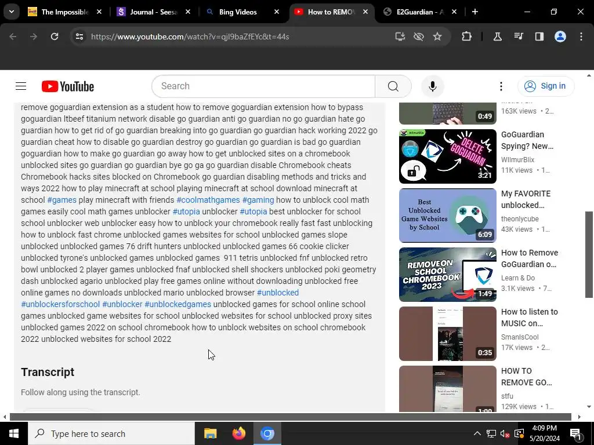Screen dimensions: 594x445
Task: Click the horizontal scrollbar at bottom
Action: (x=291, y=417)
